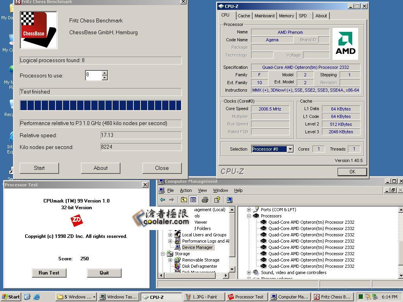Collapse the Storage node
Image resolution: width=403 pixels, height=302 pixels.
point(163,254)
